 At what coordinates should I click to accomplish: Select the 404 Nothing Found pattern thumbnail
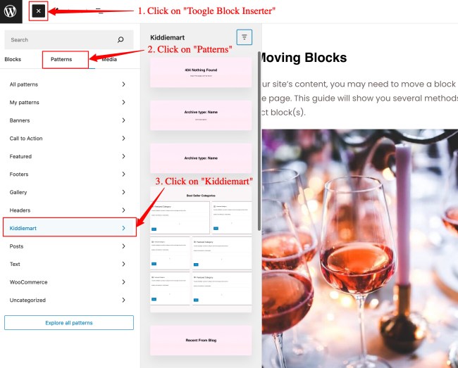click(201, 72)
